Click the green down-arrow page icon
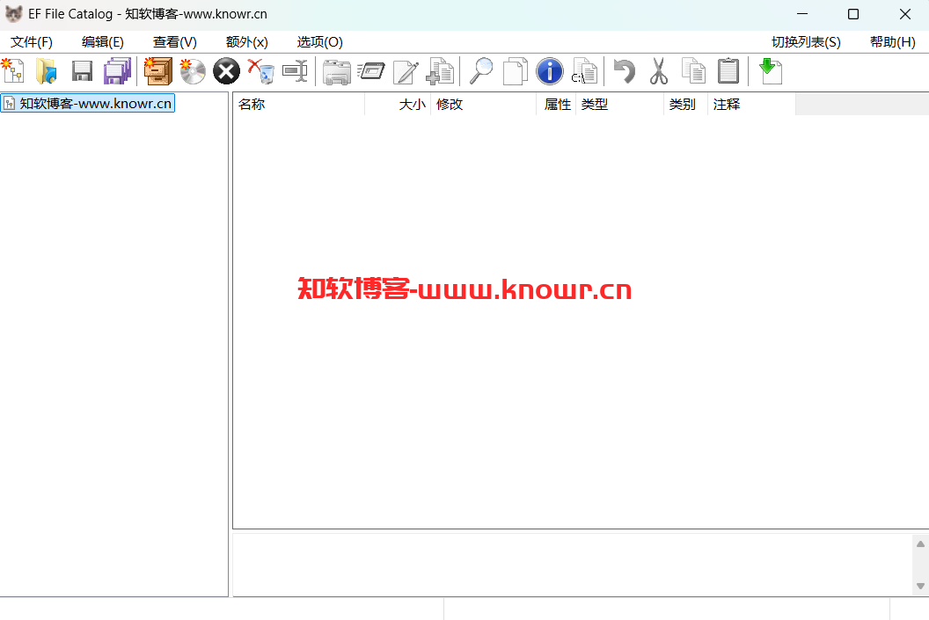The image size is (929, 620). [771, 71]
